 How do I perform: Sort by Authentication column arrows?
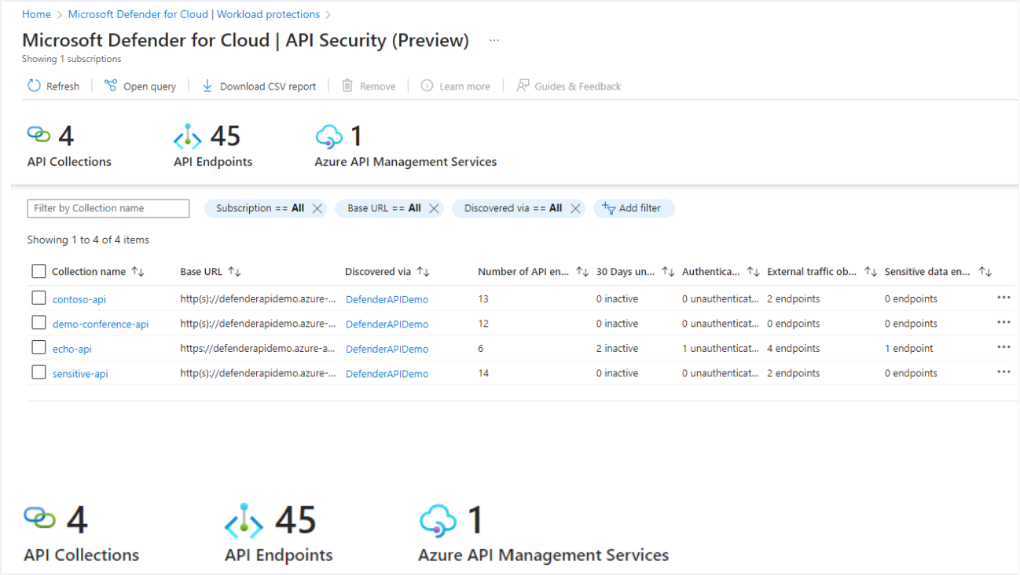753,272
